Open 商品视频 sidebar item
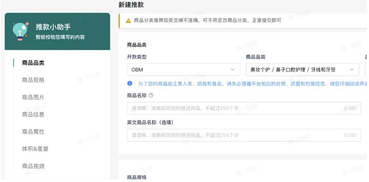The height and width of the screenshot is (182, 369). pyautogui.click(x=33, y=166)
